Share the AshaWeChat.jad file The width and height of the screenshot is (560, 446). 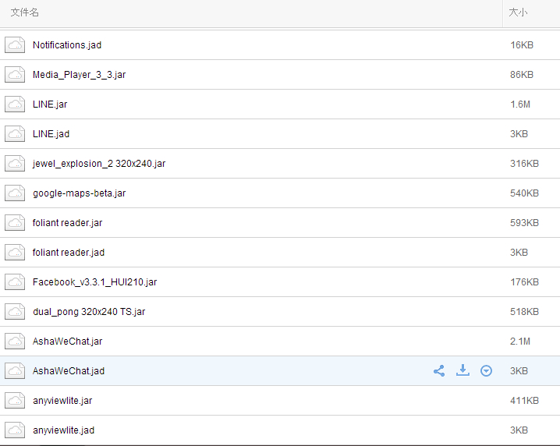pyautogui.click(x=439, y=370)
